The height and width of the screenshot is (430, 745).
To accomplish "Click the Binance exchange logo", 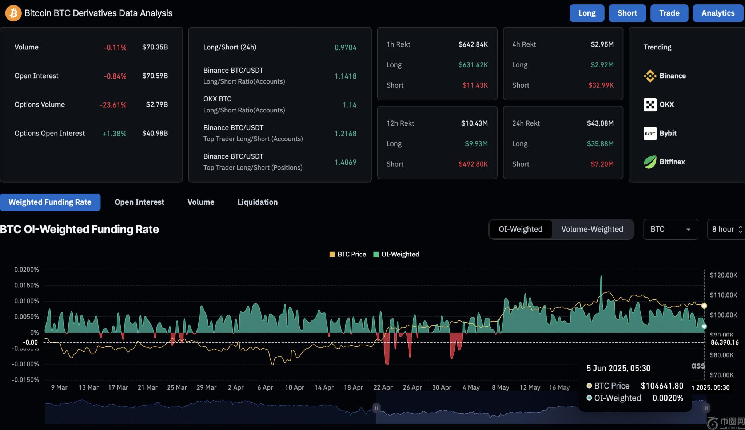I will [650, 76].
